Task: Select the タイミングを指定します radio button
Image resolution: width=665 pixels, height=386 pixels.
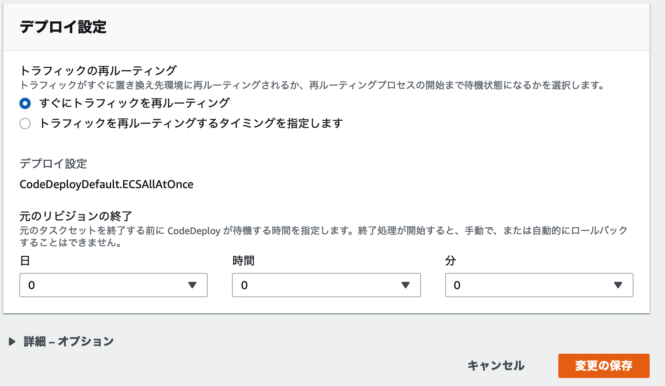Action: point(25,124)
